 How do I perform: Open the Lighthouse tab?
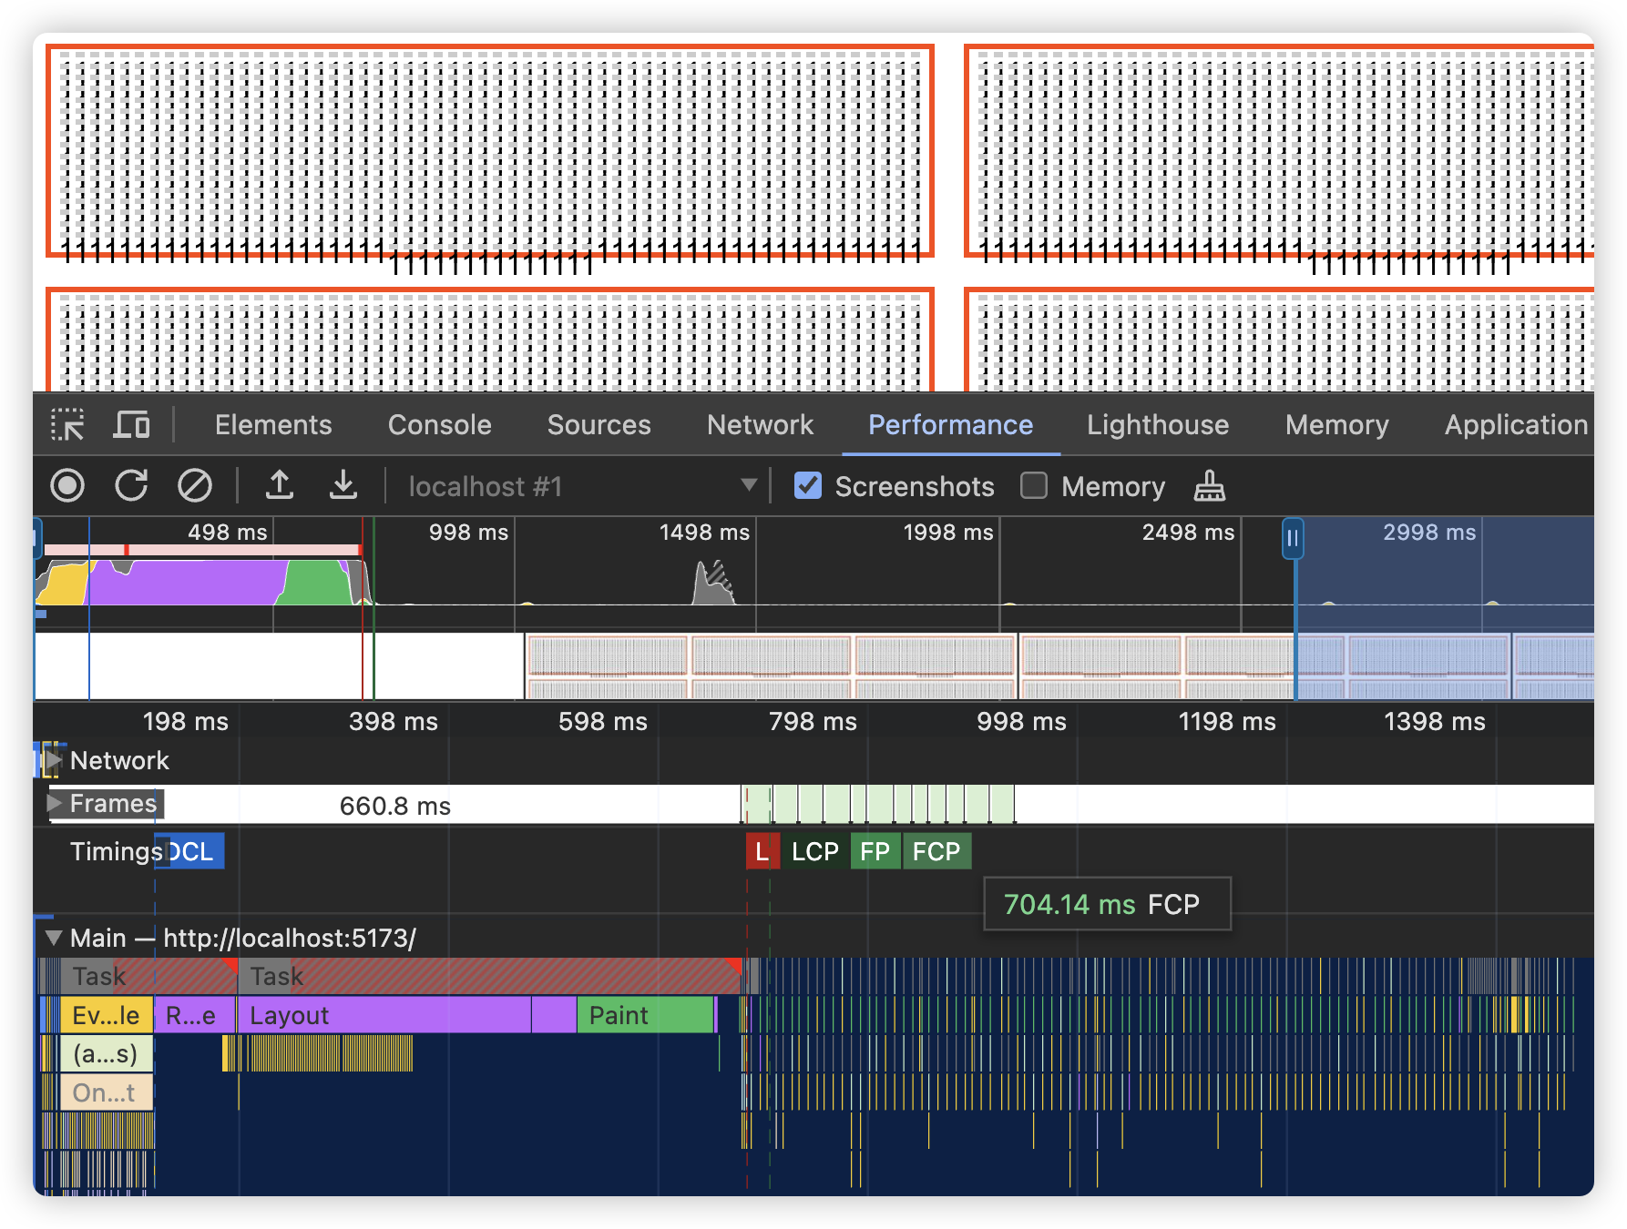(1157, 425)
